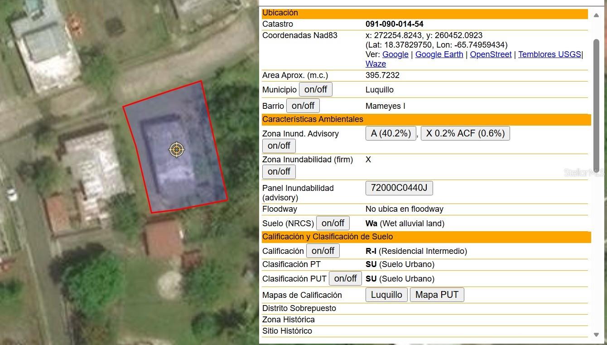Toggle Municipio layer on/off

[x=316, y=89]
